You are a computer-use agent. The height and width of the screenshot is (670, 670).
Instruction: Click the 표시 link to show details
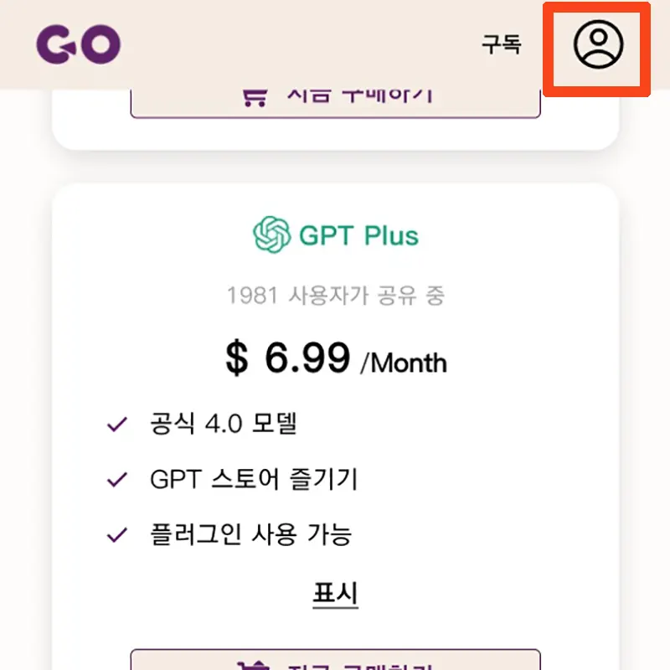click(335, 593)
